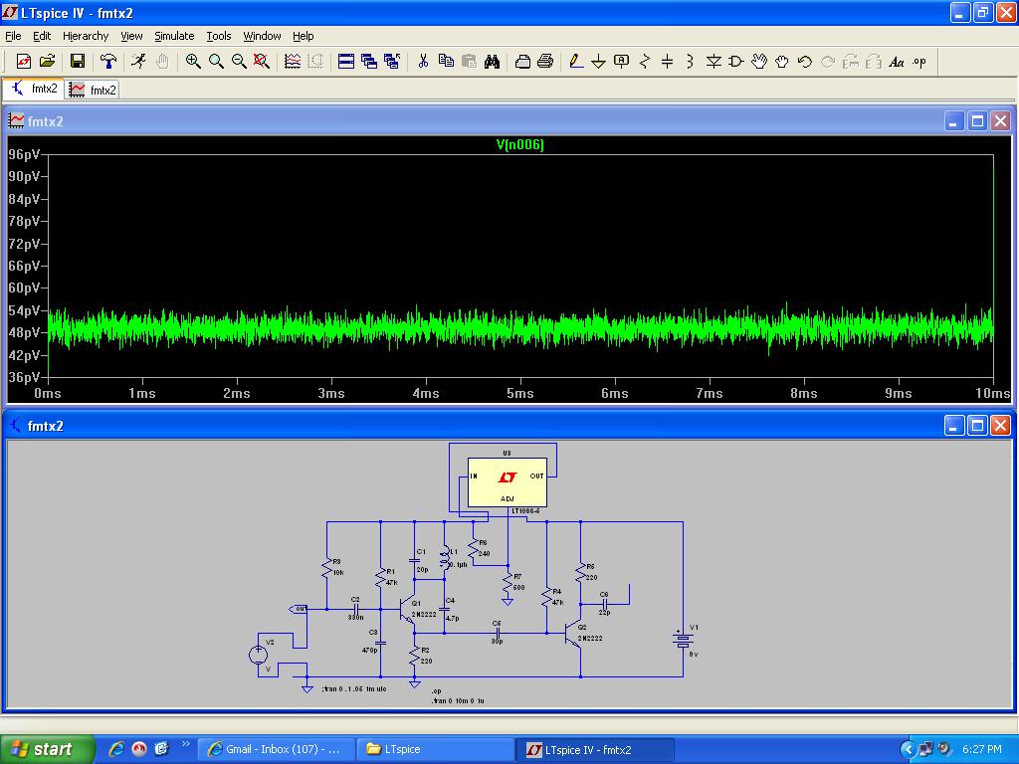Click the Undo arrow icon

pos(804,61)
